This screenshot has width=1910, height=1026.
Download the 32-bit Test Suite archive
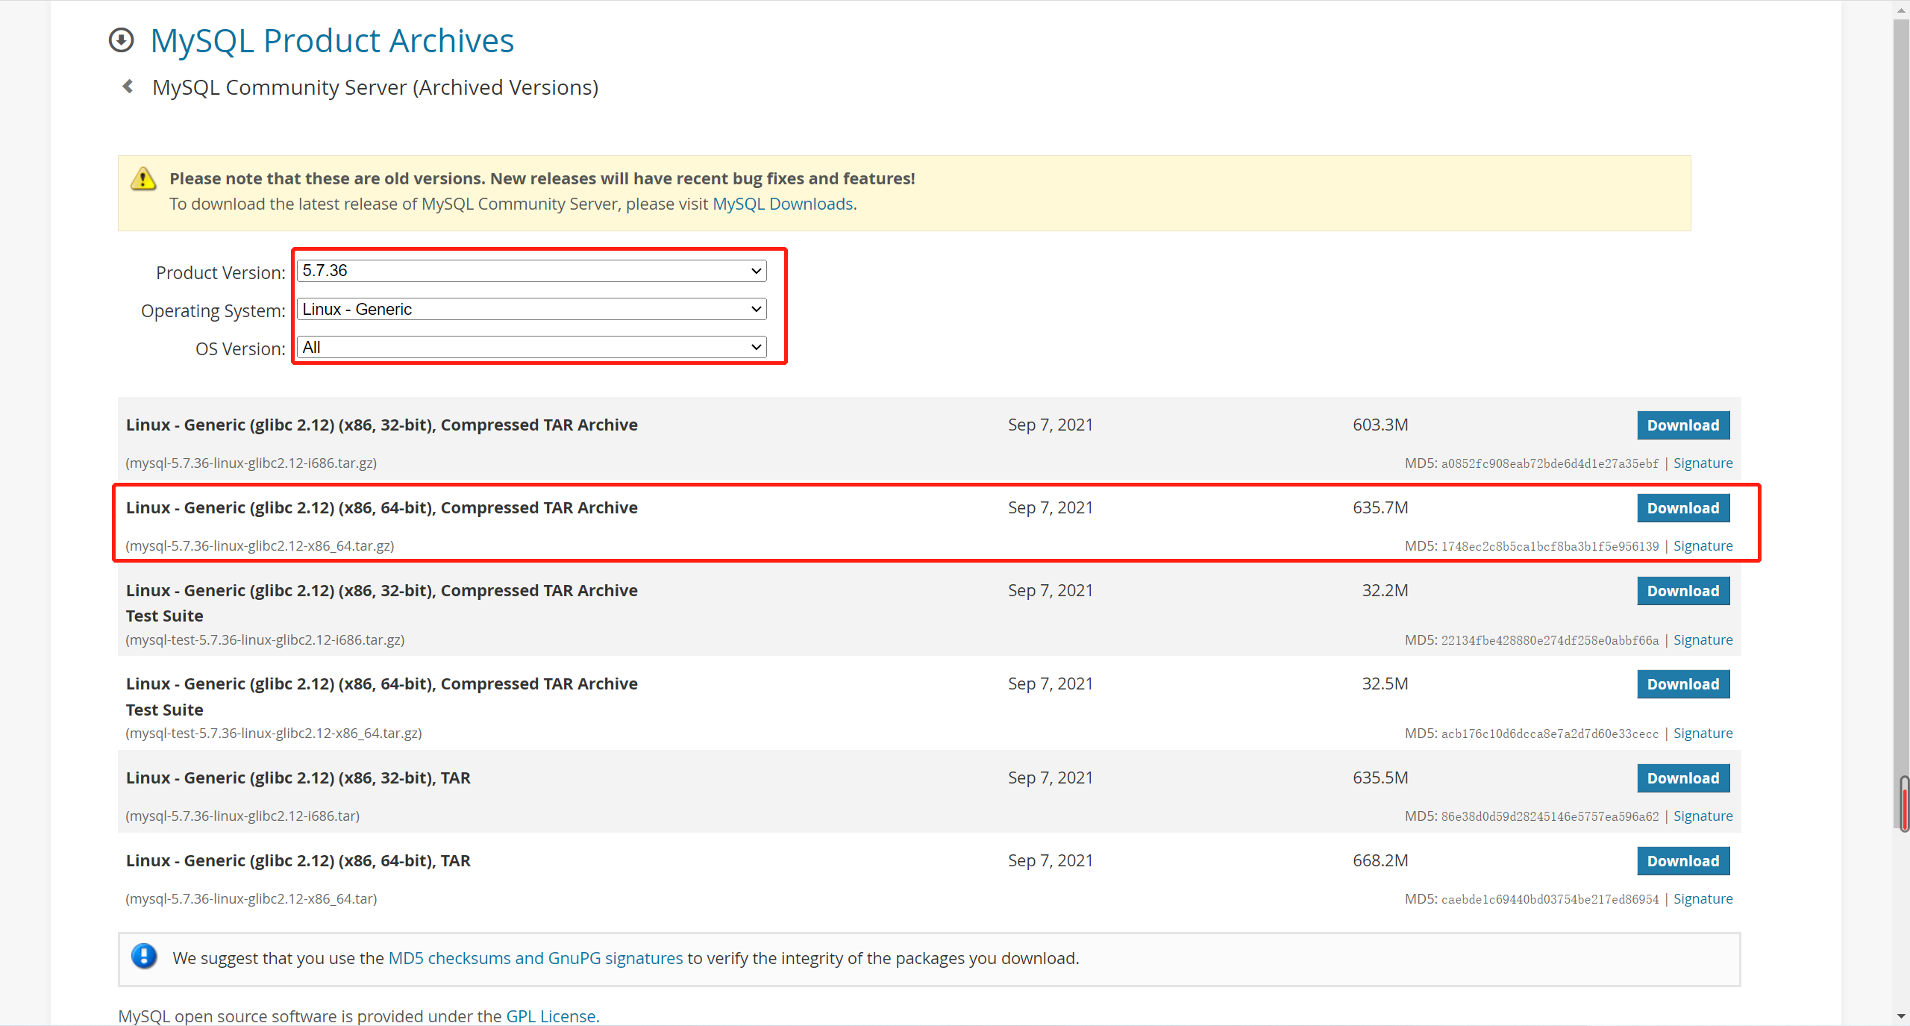[1683, 591]
